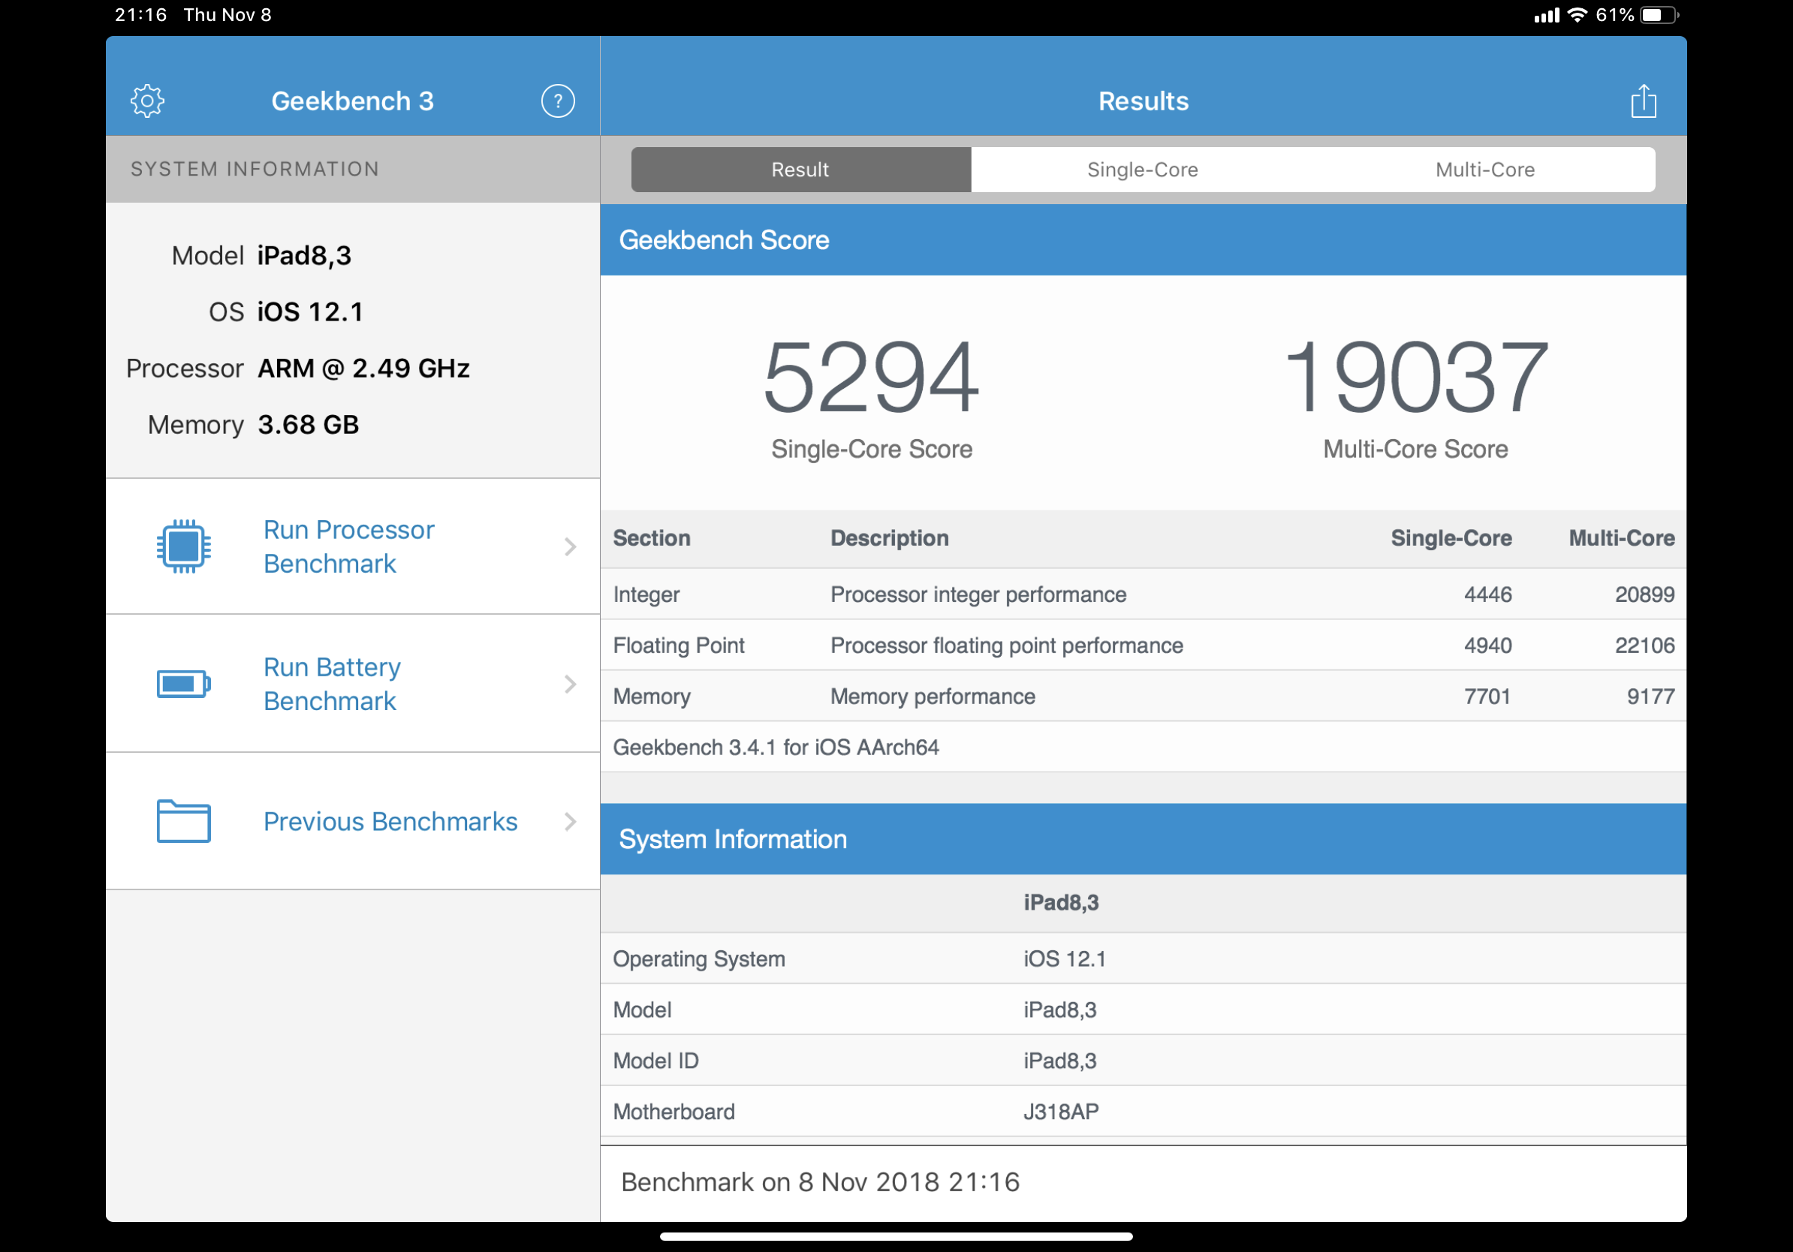Click the Memory performance row
This screenshot has height=1252, width=1793.
[x=1143, y=696]
